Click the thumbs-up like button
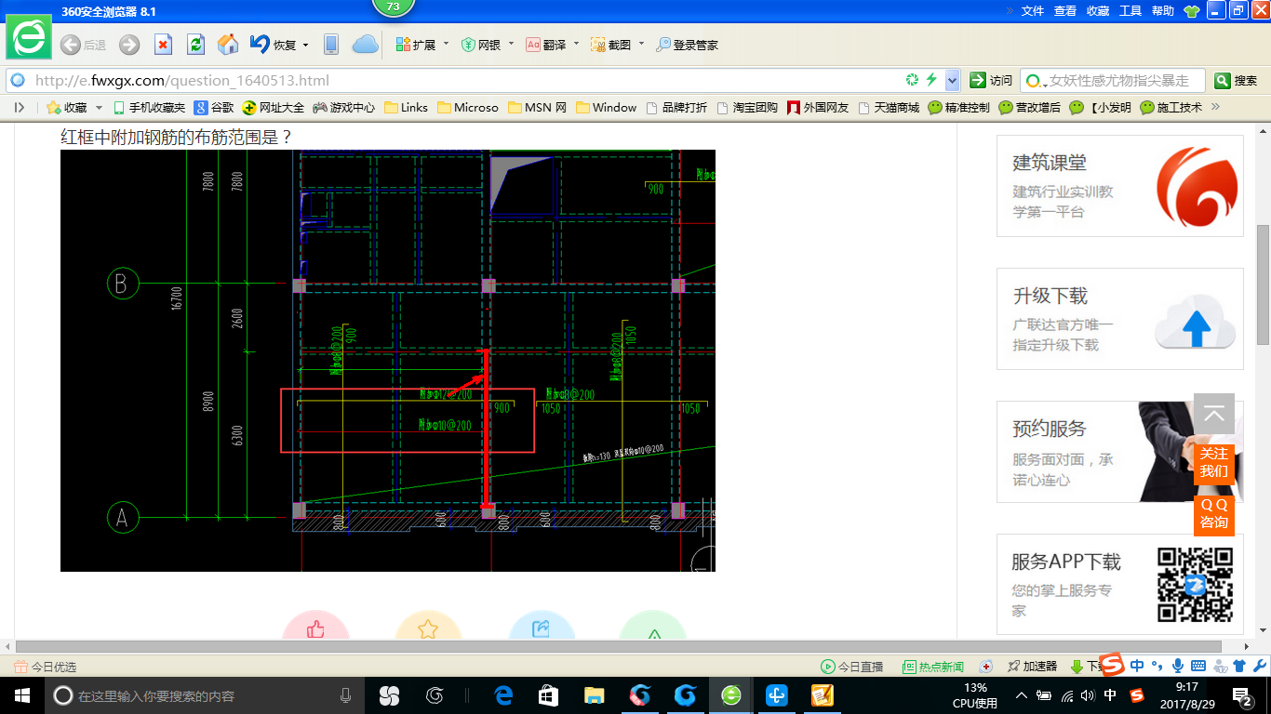 pos(315,626)
